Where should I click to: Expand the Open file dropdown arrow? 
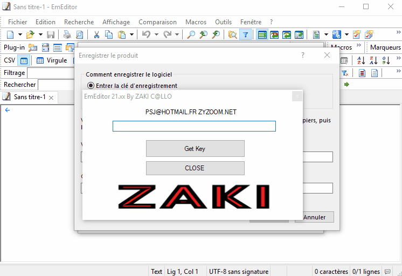[x=40, y=34]
